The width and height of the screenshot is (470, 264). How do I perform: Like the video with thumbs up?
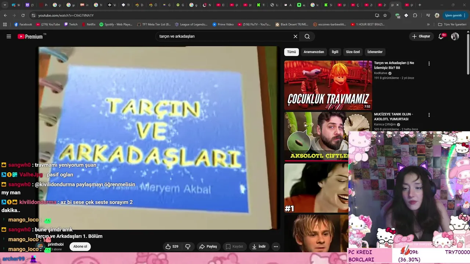[x=172, y=246]
